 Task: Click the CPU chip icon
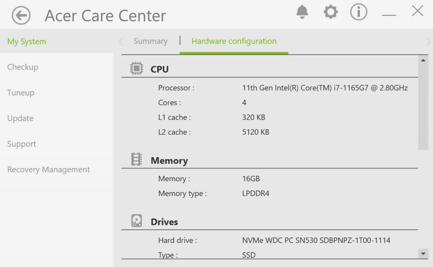(137, 69)
